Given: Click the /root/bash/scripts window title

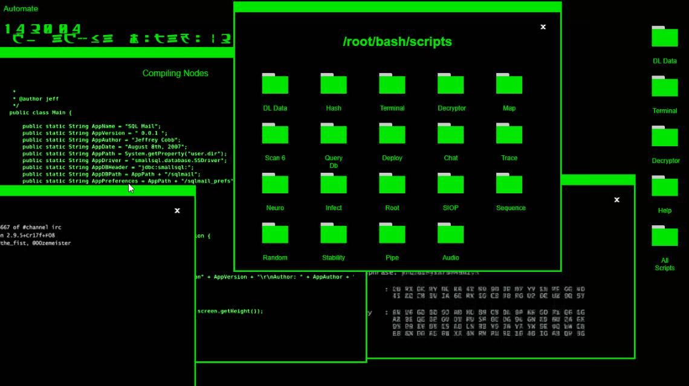Looking at the screenshot, I should [397, 42].
